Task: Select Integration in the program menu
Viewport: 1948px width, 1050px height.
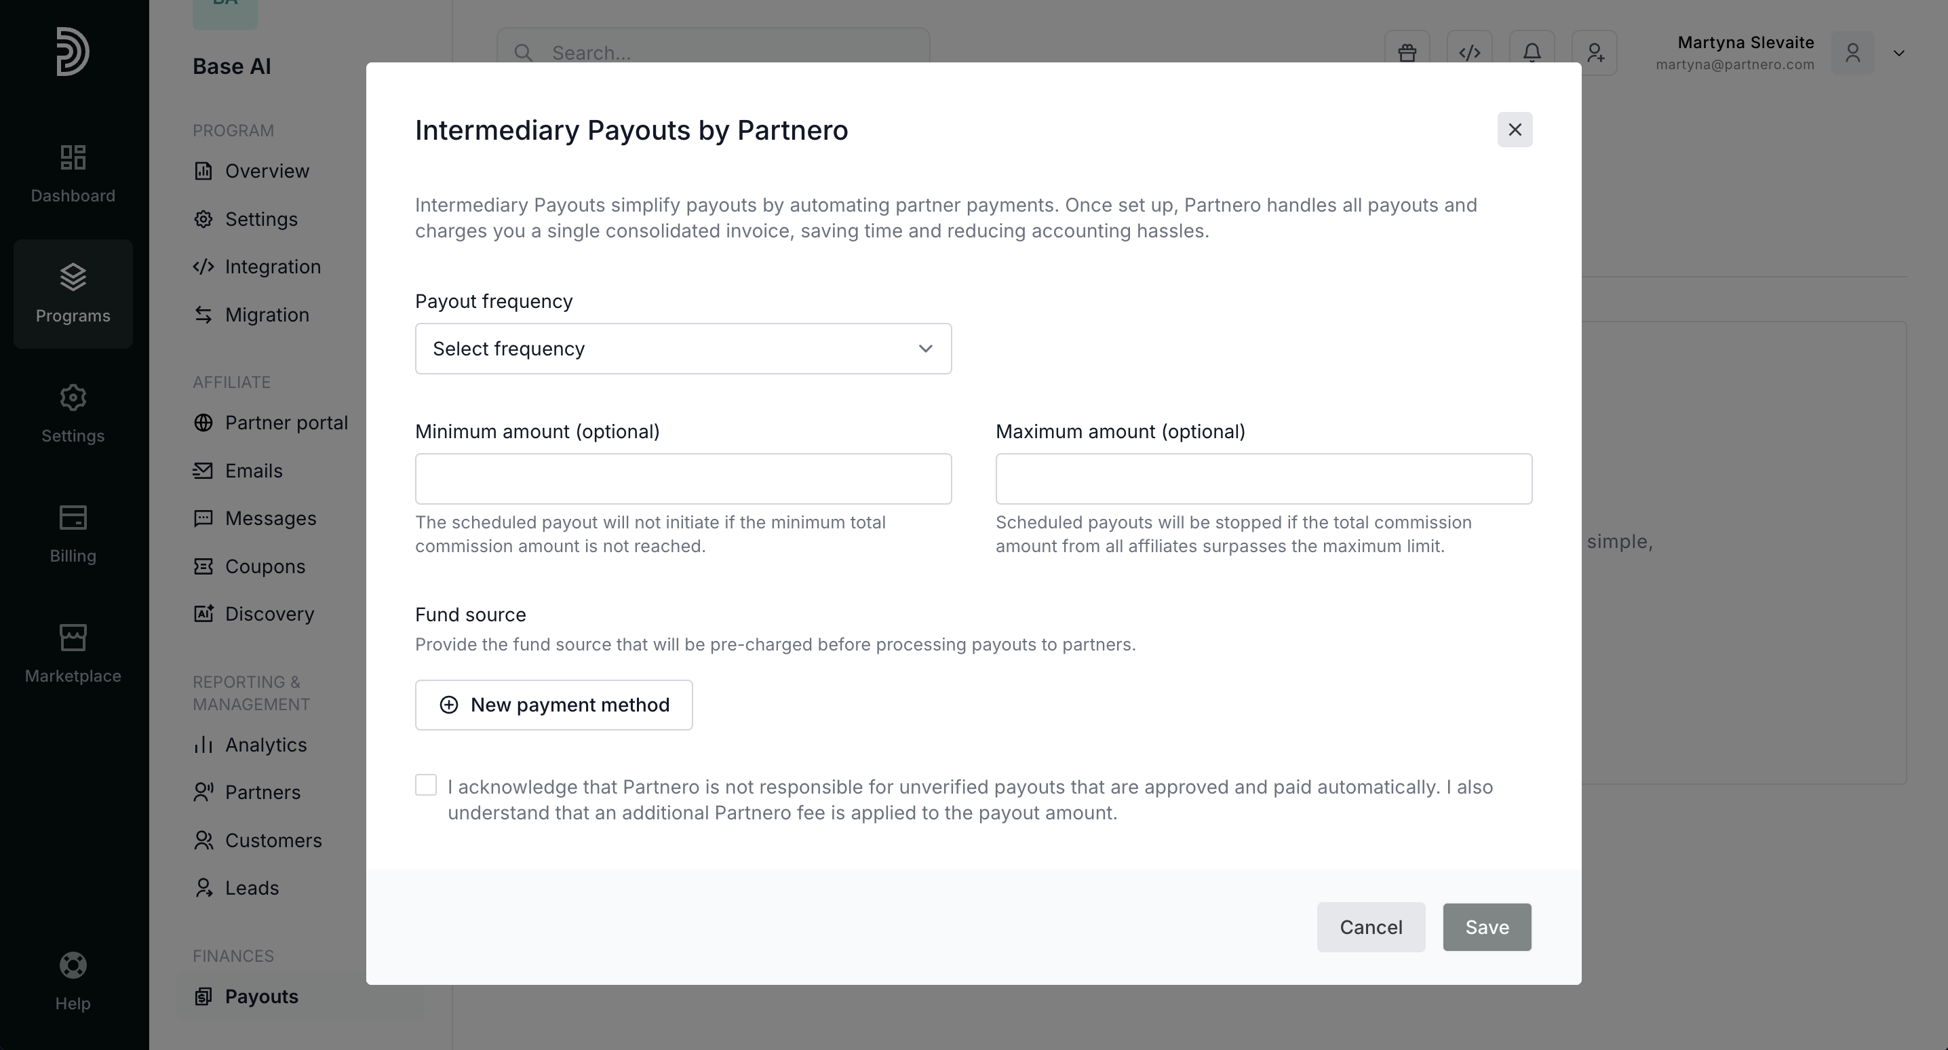Action: 272,267
